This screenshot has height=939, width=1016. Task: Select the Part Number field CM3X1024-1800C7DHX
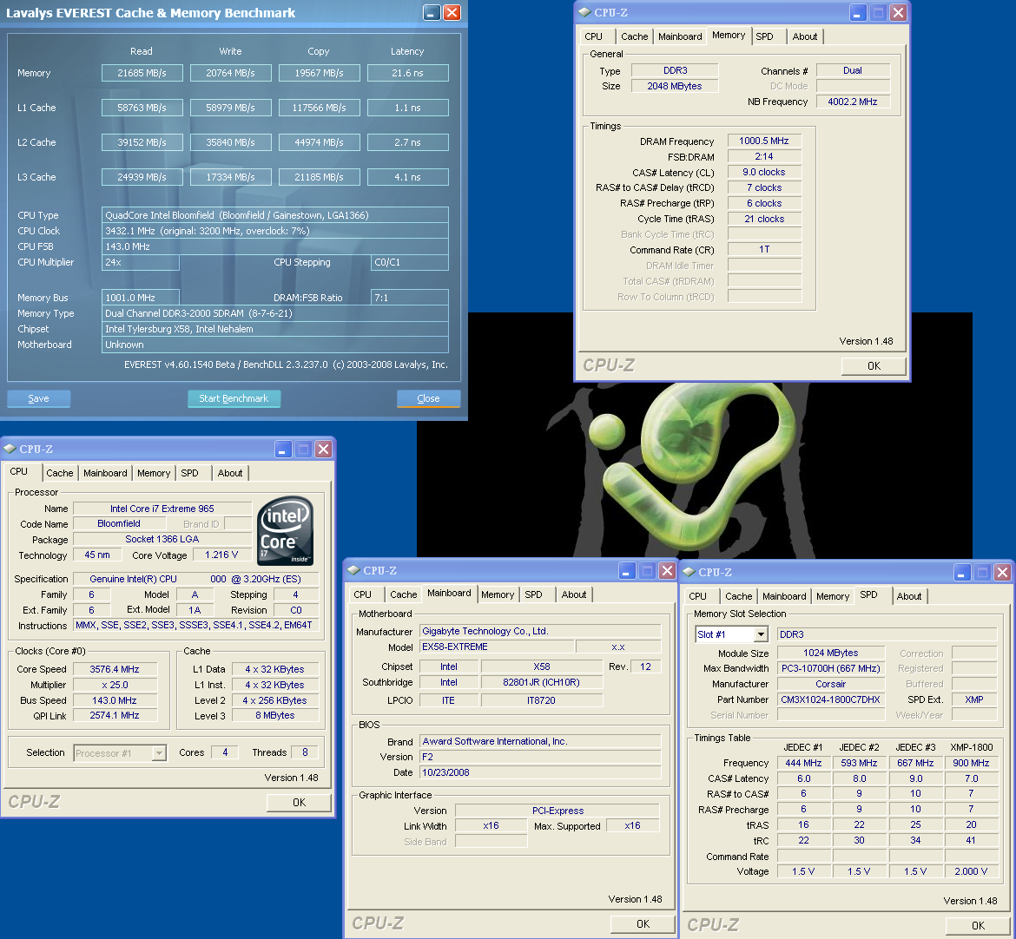click(830, 699)
